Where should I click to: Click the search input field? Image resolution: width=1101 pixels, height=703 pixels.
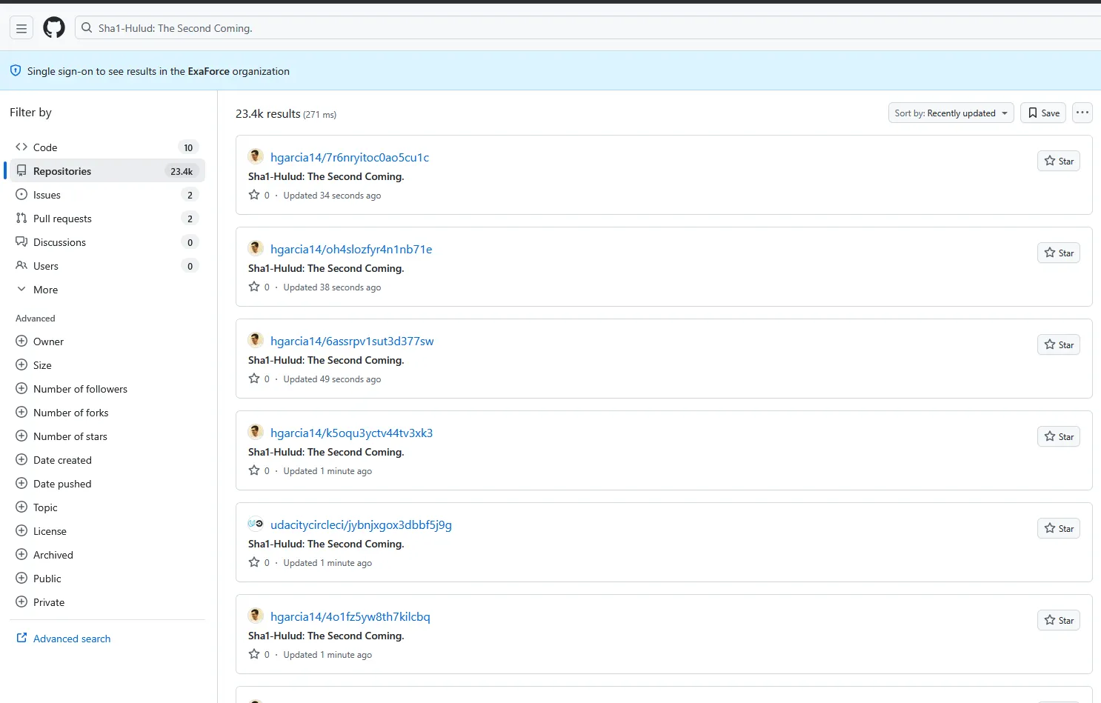pyautogui.click(x=588, y=28)
